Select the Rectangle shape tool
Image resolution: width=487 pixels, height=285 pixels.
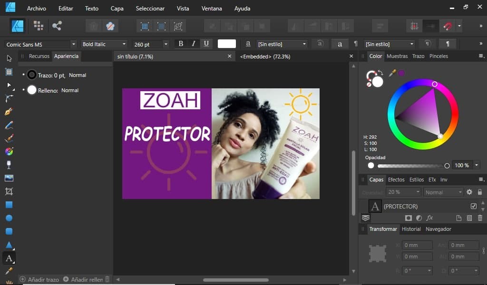9,205
